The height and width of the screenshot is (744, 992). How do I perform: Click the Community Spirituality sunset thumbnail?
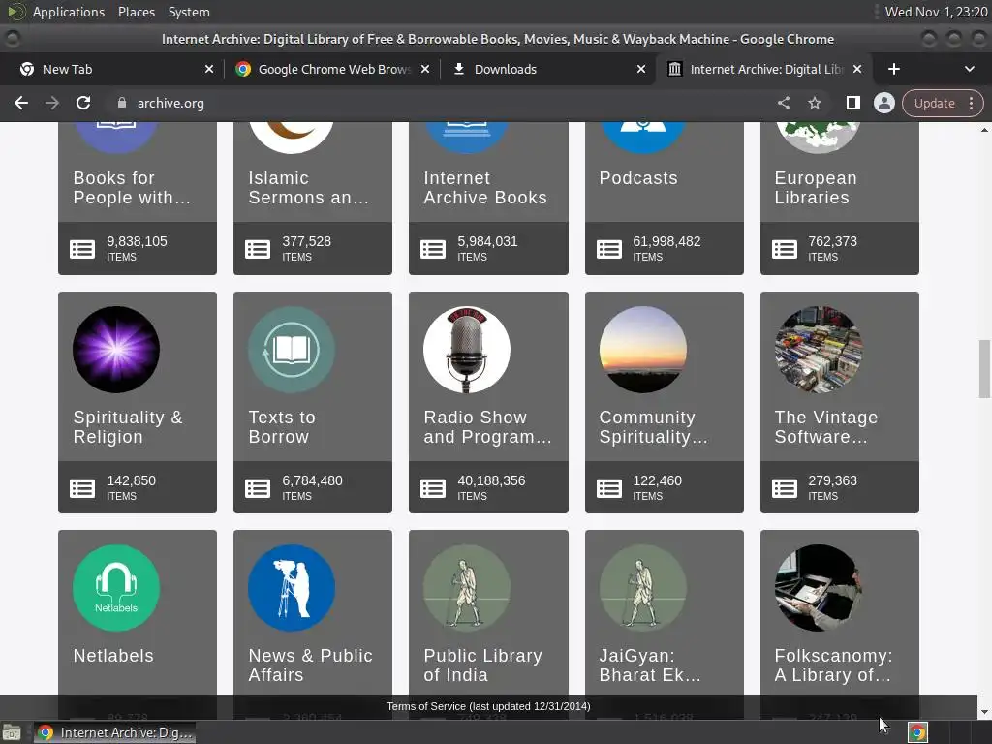point(643,350)
